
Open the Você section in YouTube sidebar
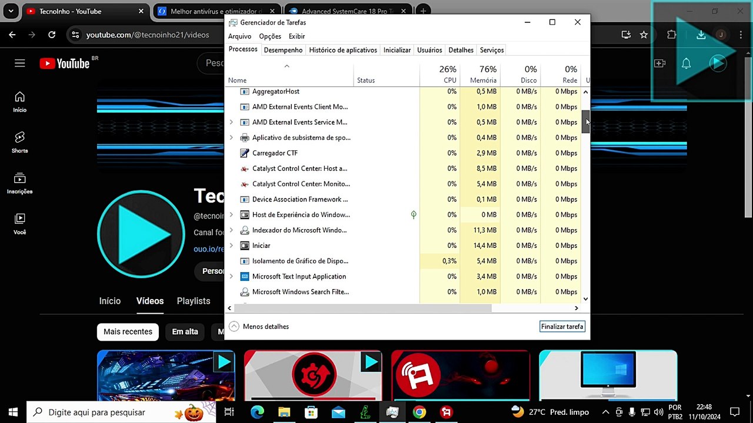[x=19, y=224]
